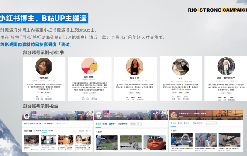The width and height of the screenshot is (247, 156).
Task: Open pink 动态 tab in second B站 profile
Action: pyautogui.click(x=105, y=124)
